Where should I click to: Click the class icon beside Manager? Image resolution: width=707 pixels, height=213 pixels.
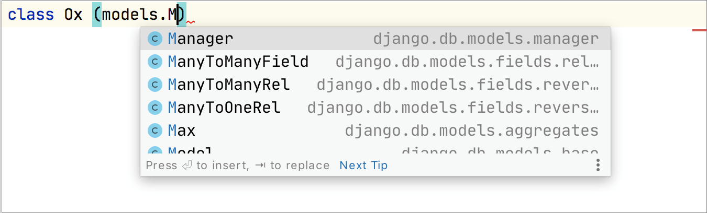point(154,39)
